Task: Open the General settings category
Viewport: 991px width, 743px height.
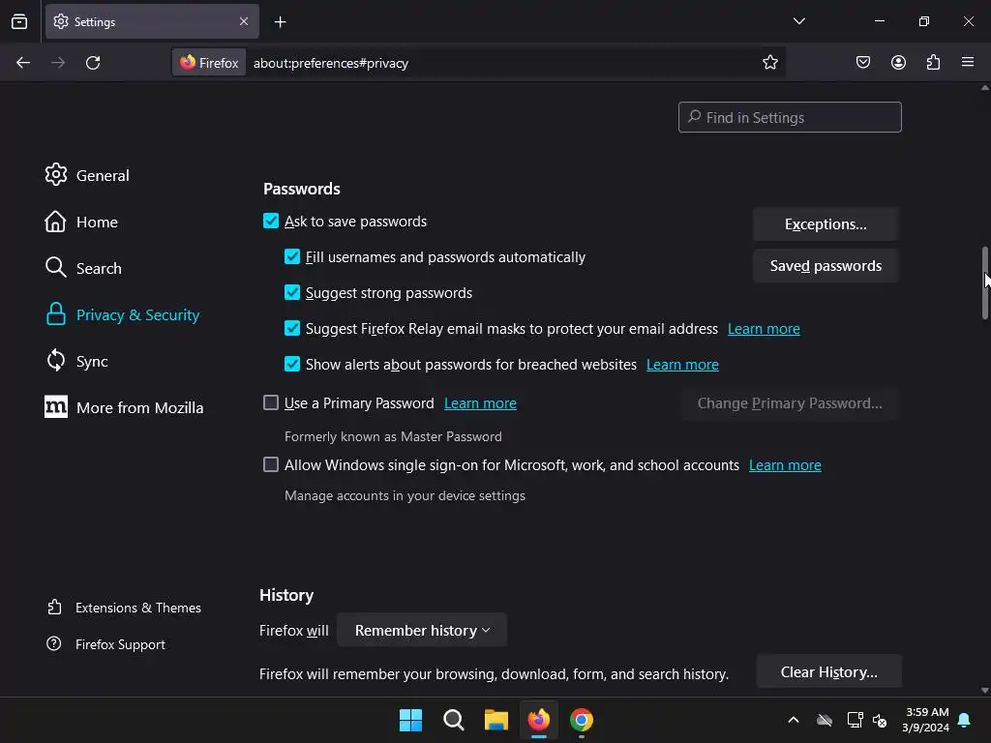Action: pos(87,175)
